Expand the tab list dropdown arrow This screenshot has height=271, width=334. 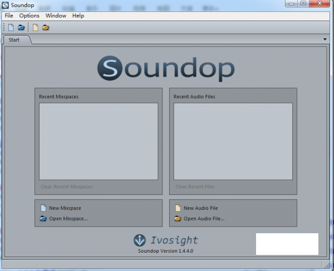(x=325, y=40)
